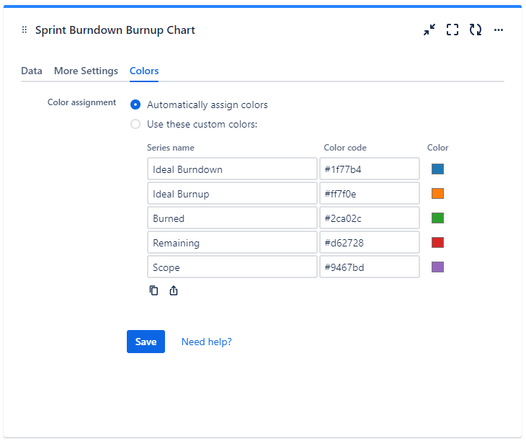Select Automatically assign colors option
The width and height of the screenshot is (526, 441).
[x=135, y=105]
